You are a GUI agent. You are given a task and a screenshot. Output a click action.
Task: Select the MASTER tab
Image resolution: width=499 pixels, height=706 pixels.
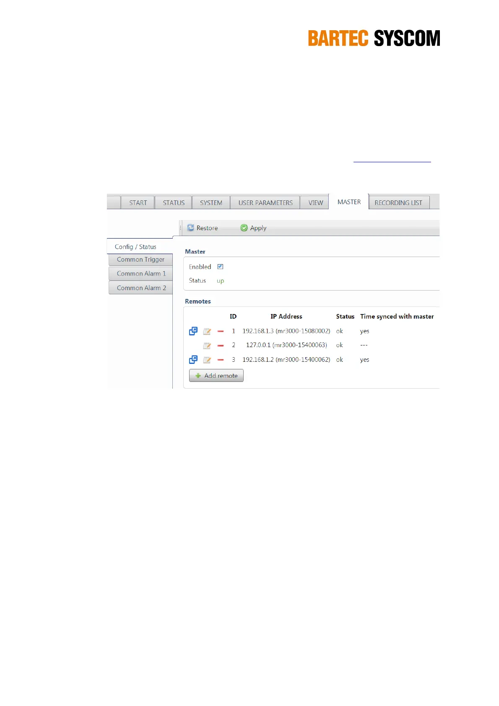(x=349, y=202)
